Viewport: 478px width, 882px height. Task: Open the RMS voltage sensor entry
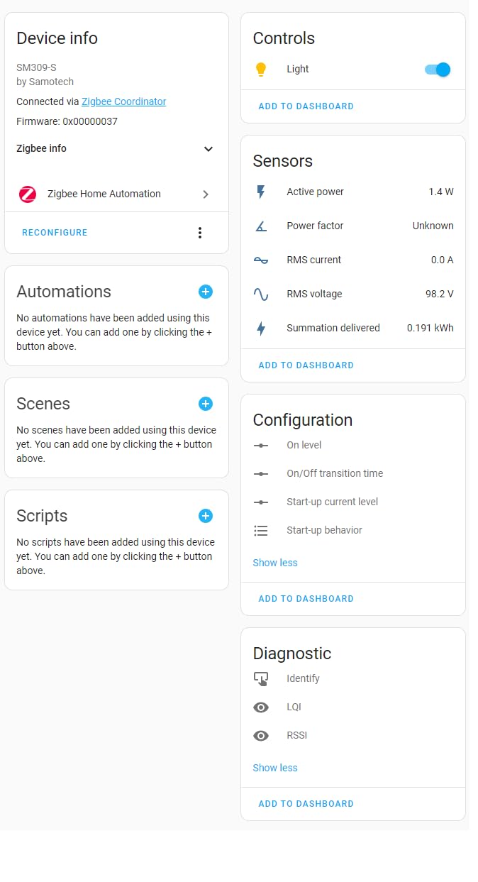(314, 294)
